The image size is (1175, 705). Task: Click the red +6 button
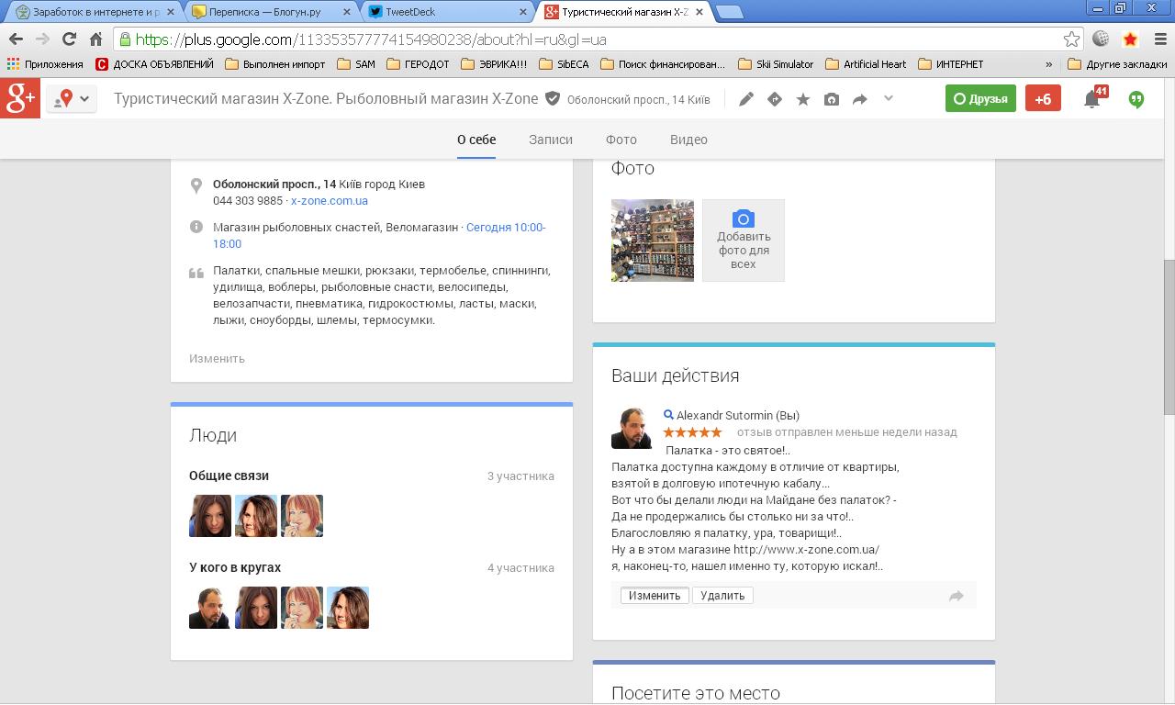coord(1043,98)
